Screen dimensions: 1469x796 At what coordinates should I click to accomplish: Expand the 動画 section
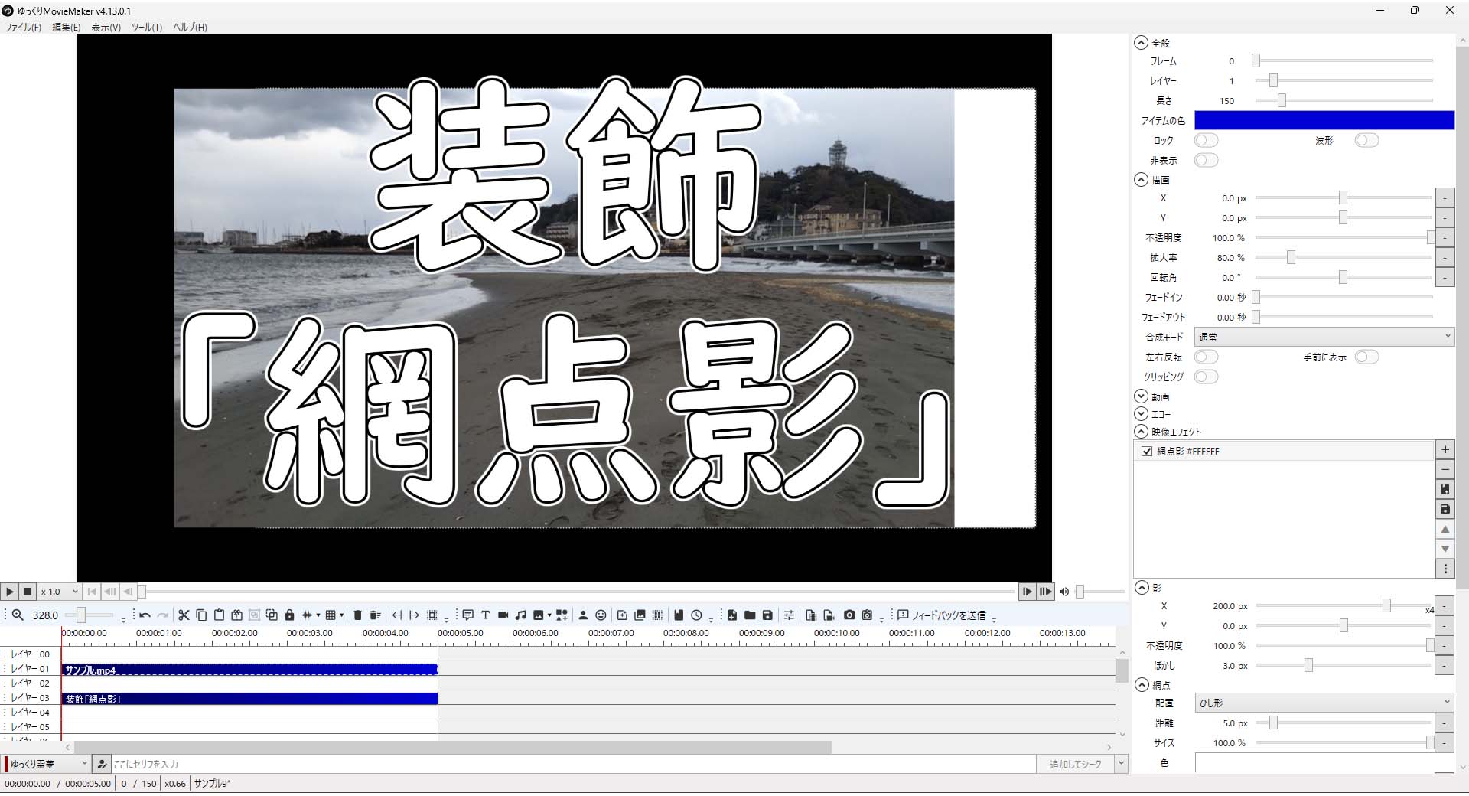pyautogui.click(x=1142, y=396)
